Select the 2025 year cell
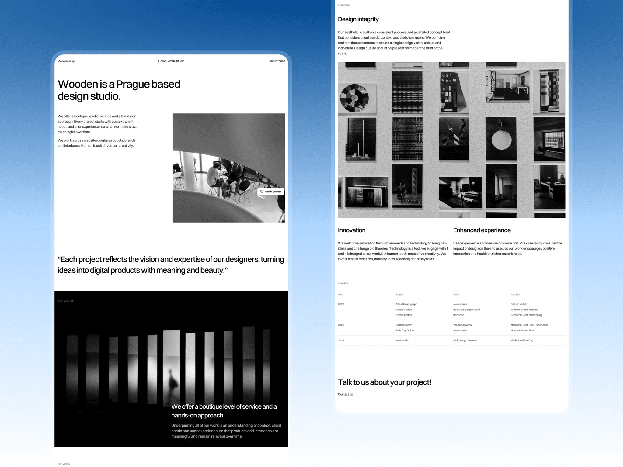 pyautogui.click(x=341, y=325)
